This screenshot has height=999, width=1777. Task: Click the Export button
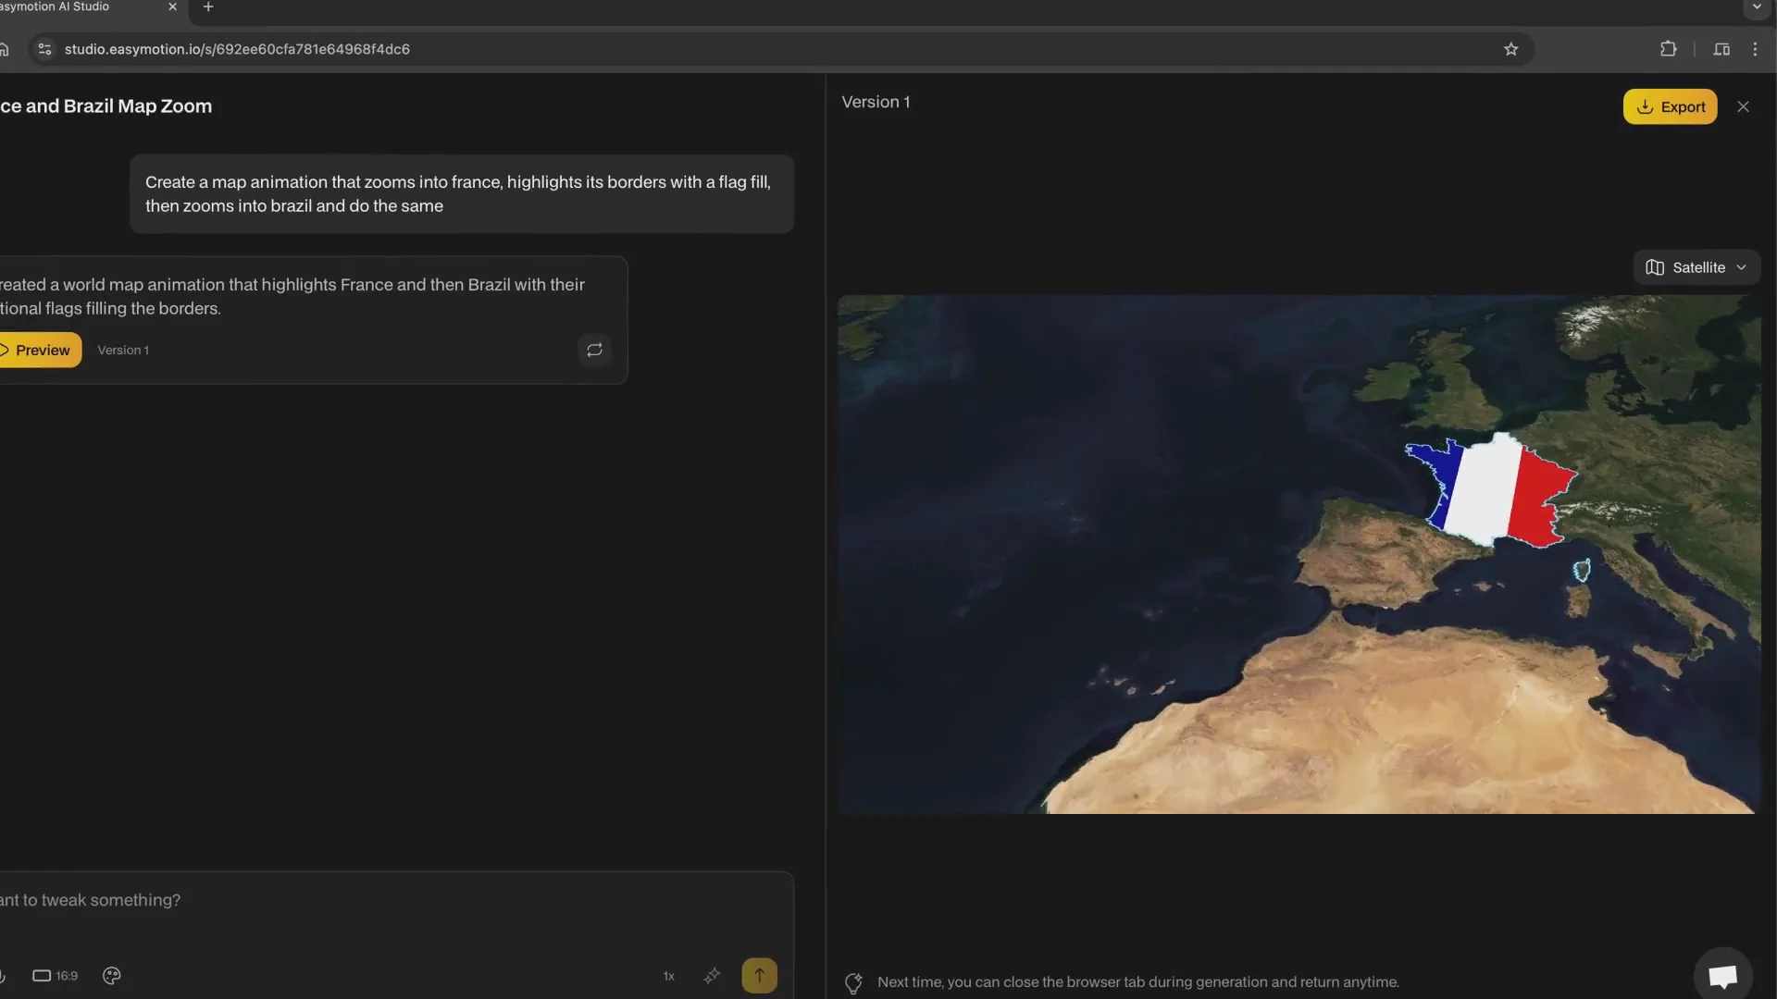pos(1671,106)
